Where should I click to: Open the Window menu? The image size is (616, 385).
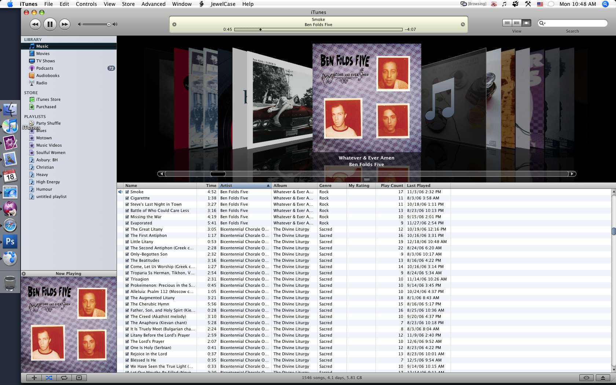click(182, 4)
